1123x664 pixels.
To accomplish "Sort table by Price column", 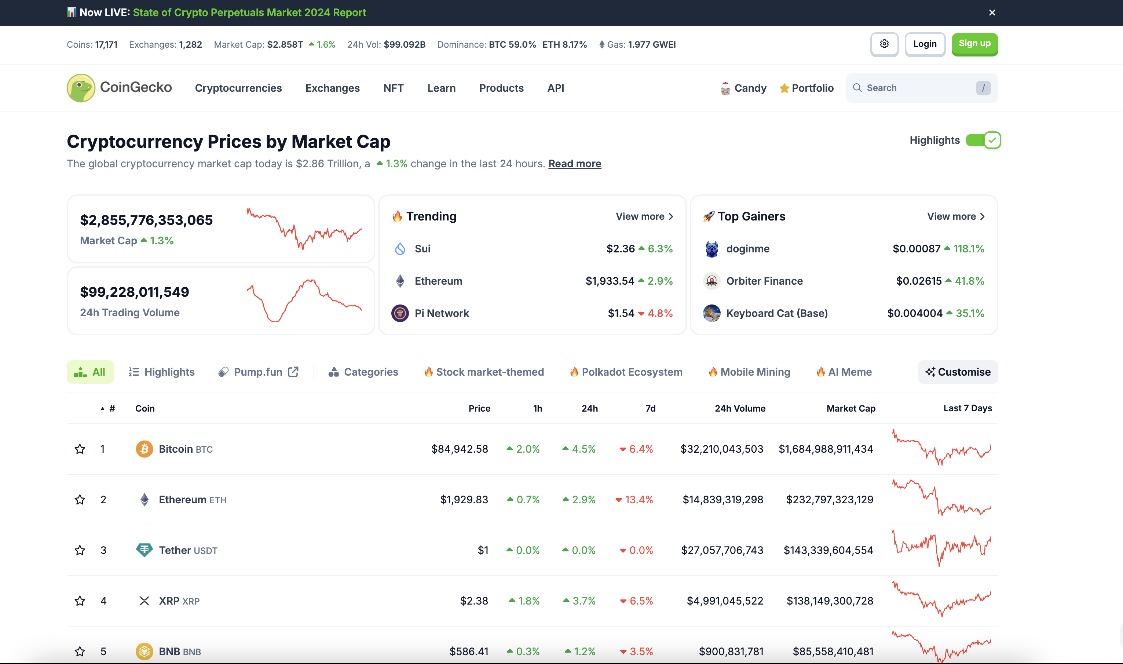I will click(479, 409).
